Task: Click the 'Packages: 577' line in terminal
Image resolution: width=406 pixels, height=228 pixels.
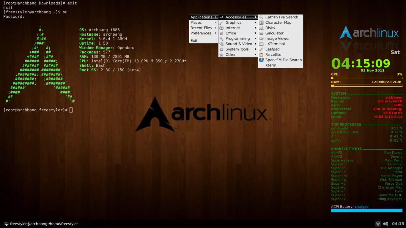Action: [x=95, y=52]
